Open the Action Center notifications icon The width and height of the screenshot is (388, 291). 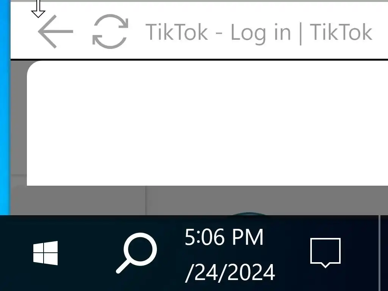[x=325, y=253]
